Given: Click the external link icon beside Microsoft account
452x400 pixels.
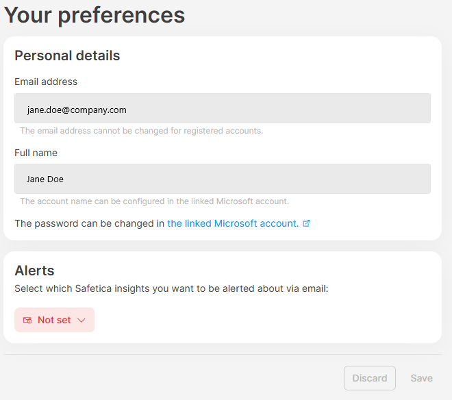Looking at the screenshot, I should click(307, 223).
